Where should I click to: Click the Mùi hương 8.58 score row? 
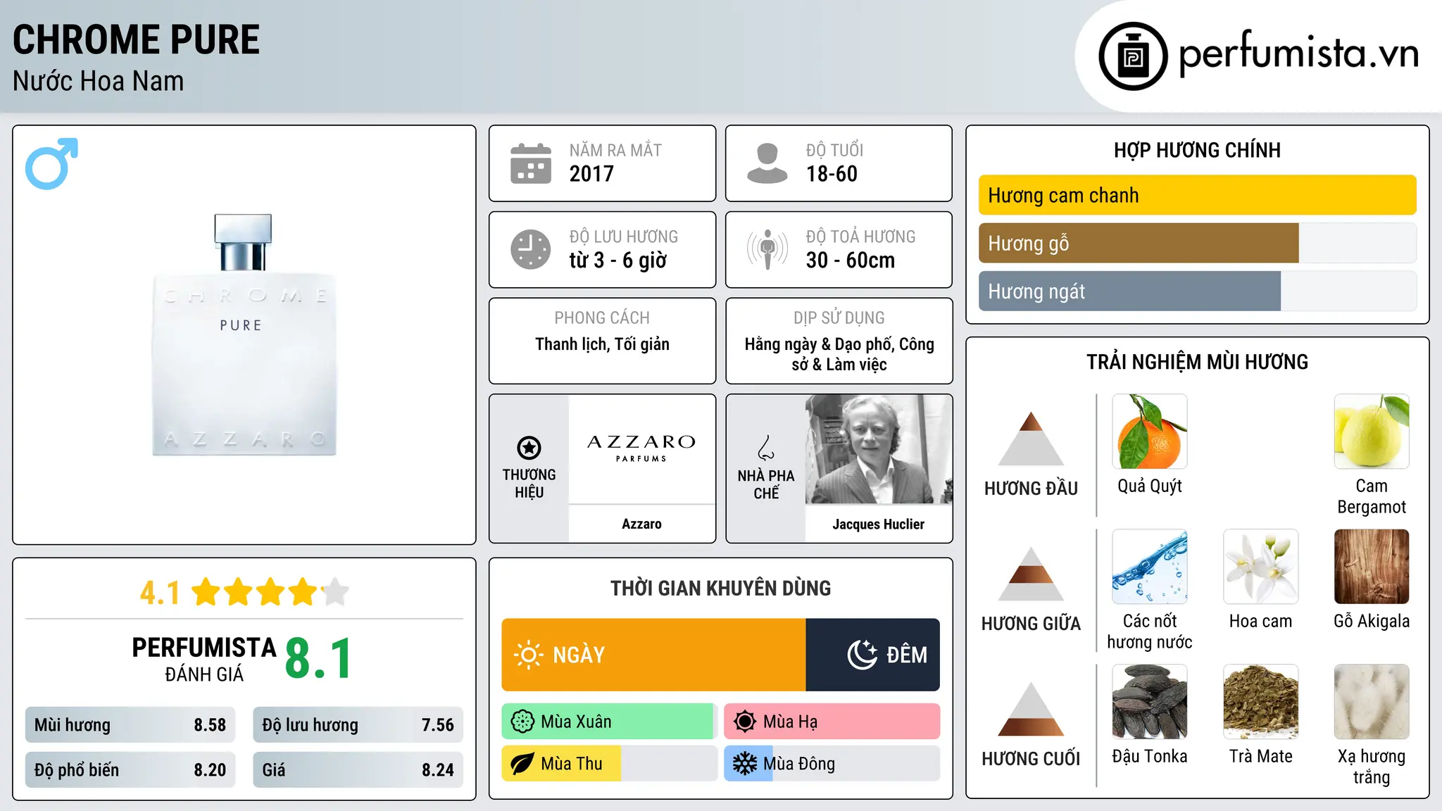[130, 725]
